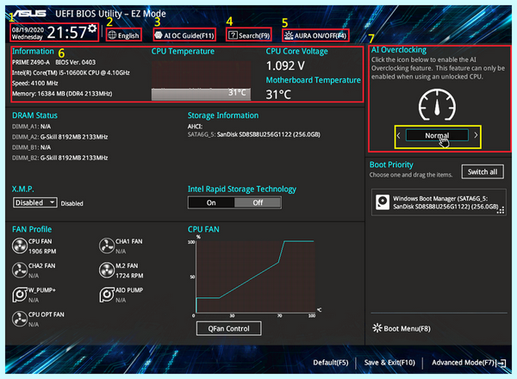Click Default(F5)
The image size is (517, 379).
331,363
